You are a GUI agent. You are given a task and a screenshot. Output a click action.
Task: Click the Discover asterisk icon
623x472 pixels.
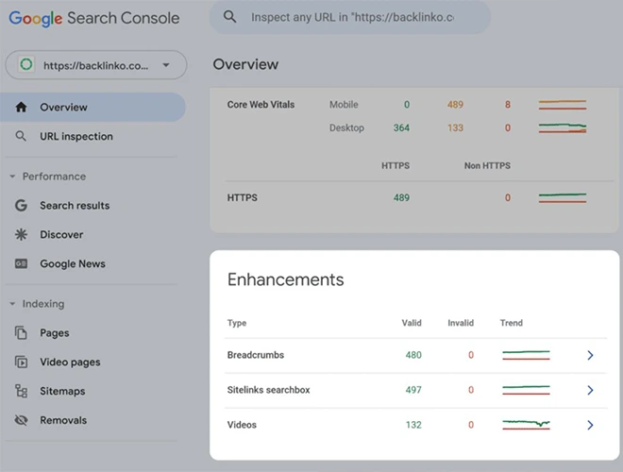[21, 235]
